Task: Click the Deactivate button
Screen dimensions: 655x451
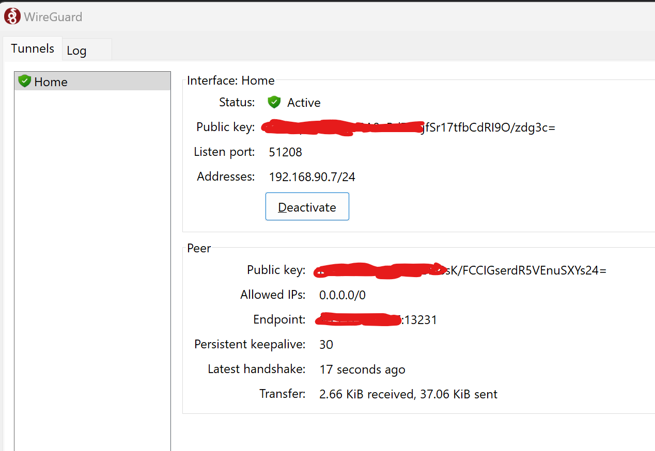Action: 307,206
